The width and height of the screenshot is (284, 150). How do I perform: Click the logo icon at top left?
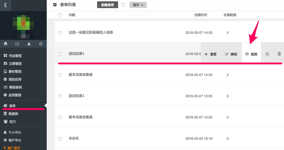tap(6, 5)
